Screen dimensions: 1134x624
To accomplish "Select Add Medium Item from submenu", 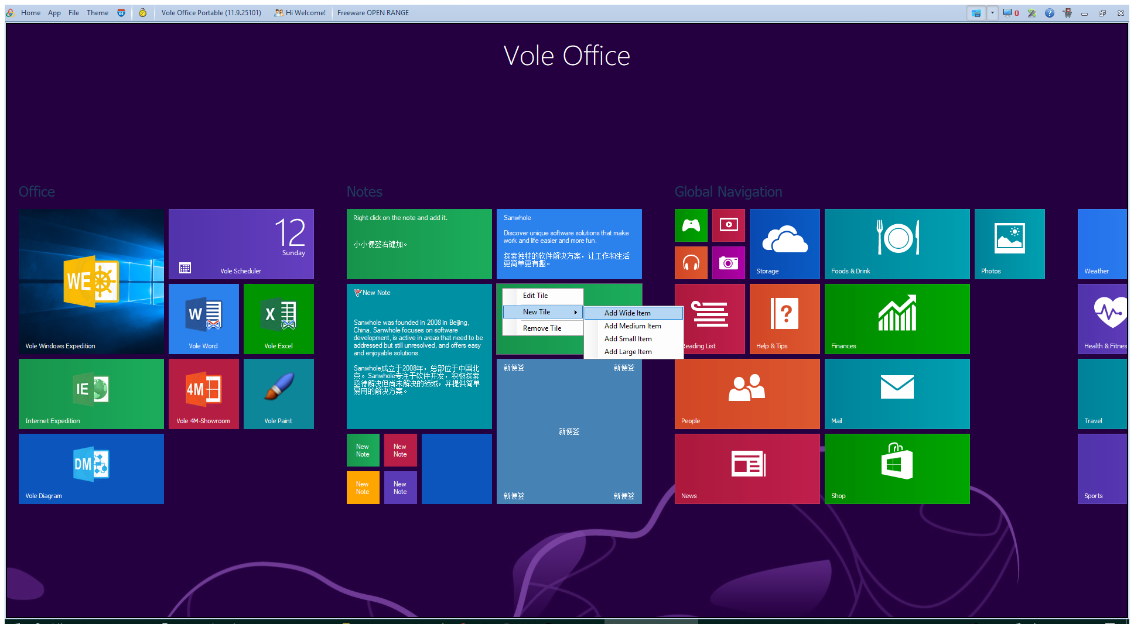I will 633,326.
